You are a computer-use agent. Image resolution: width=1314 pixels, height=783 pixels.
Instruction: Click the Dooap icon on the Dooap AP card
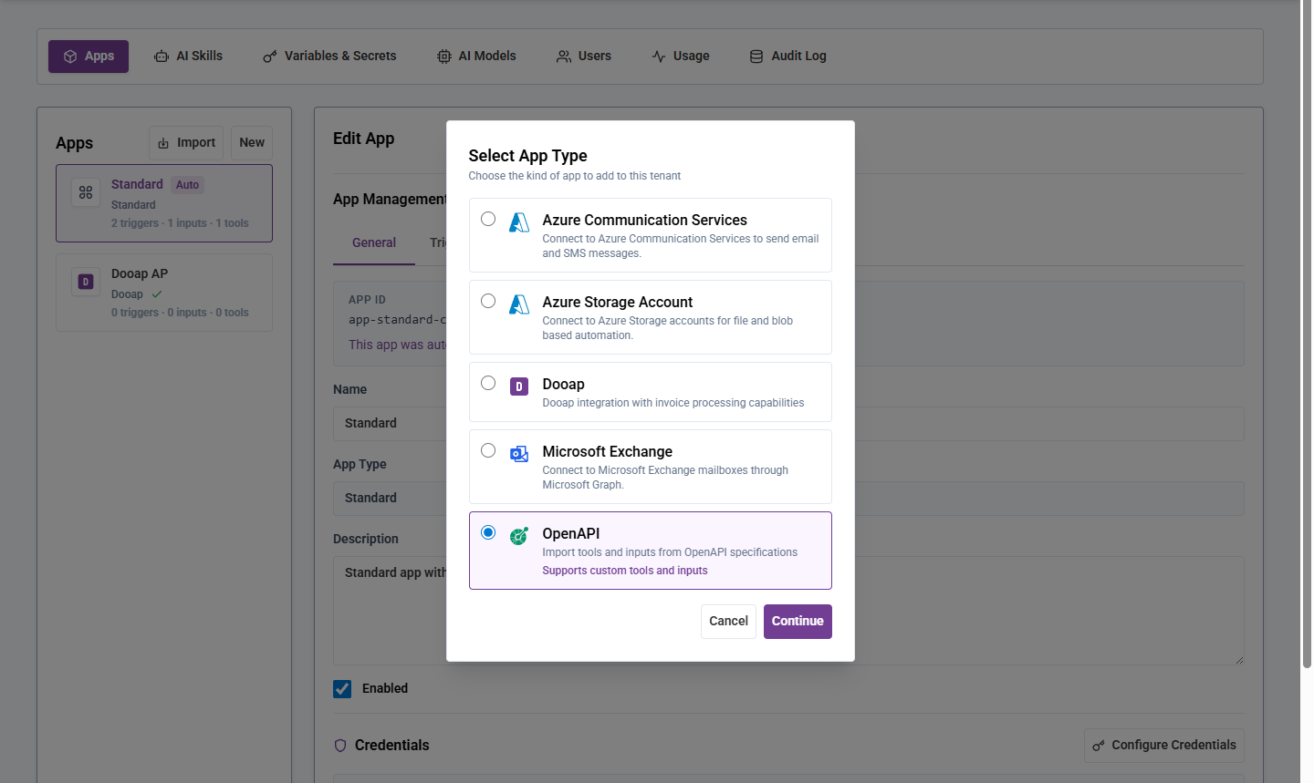click(x=86, y=282)
